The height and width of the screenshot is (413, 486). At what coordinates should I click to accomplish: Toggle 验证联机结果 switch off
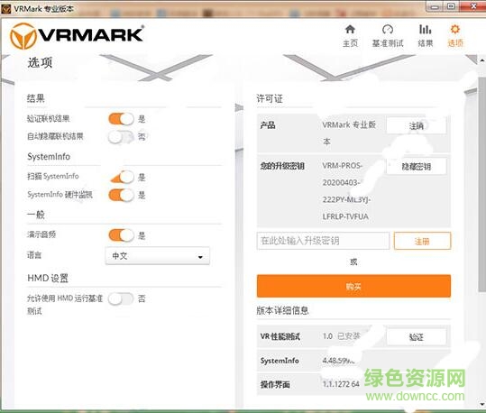[121, 119]
